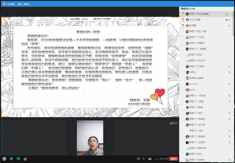Click the yellow tag icon in bottom toolbar
The width and height of the screenshot is (235, 163).
point(25,159)
